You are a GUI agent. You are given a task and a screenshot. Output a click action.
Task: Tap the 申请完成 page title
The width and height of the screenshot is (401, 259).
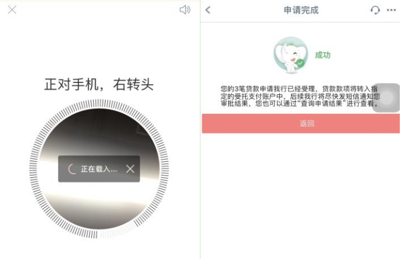[x=301, y=10]
